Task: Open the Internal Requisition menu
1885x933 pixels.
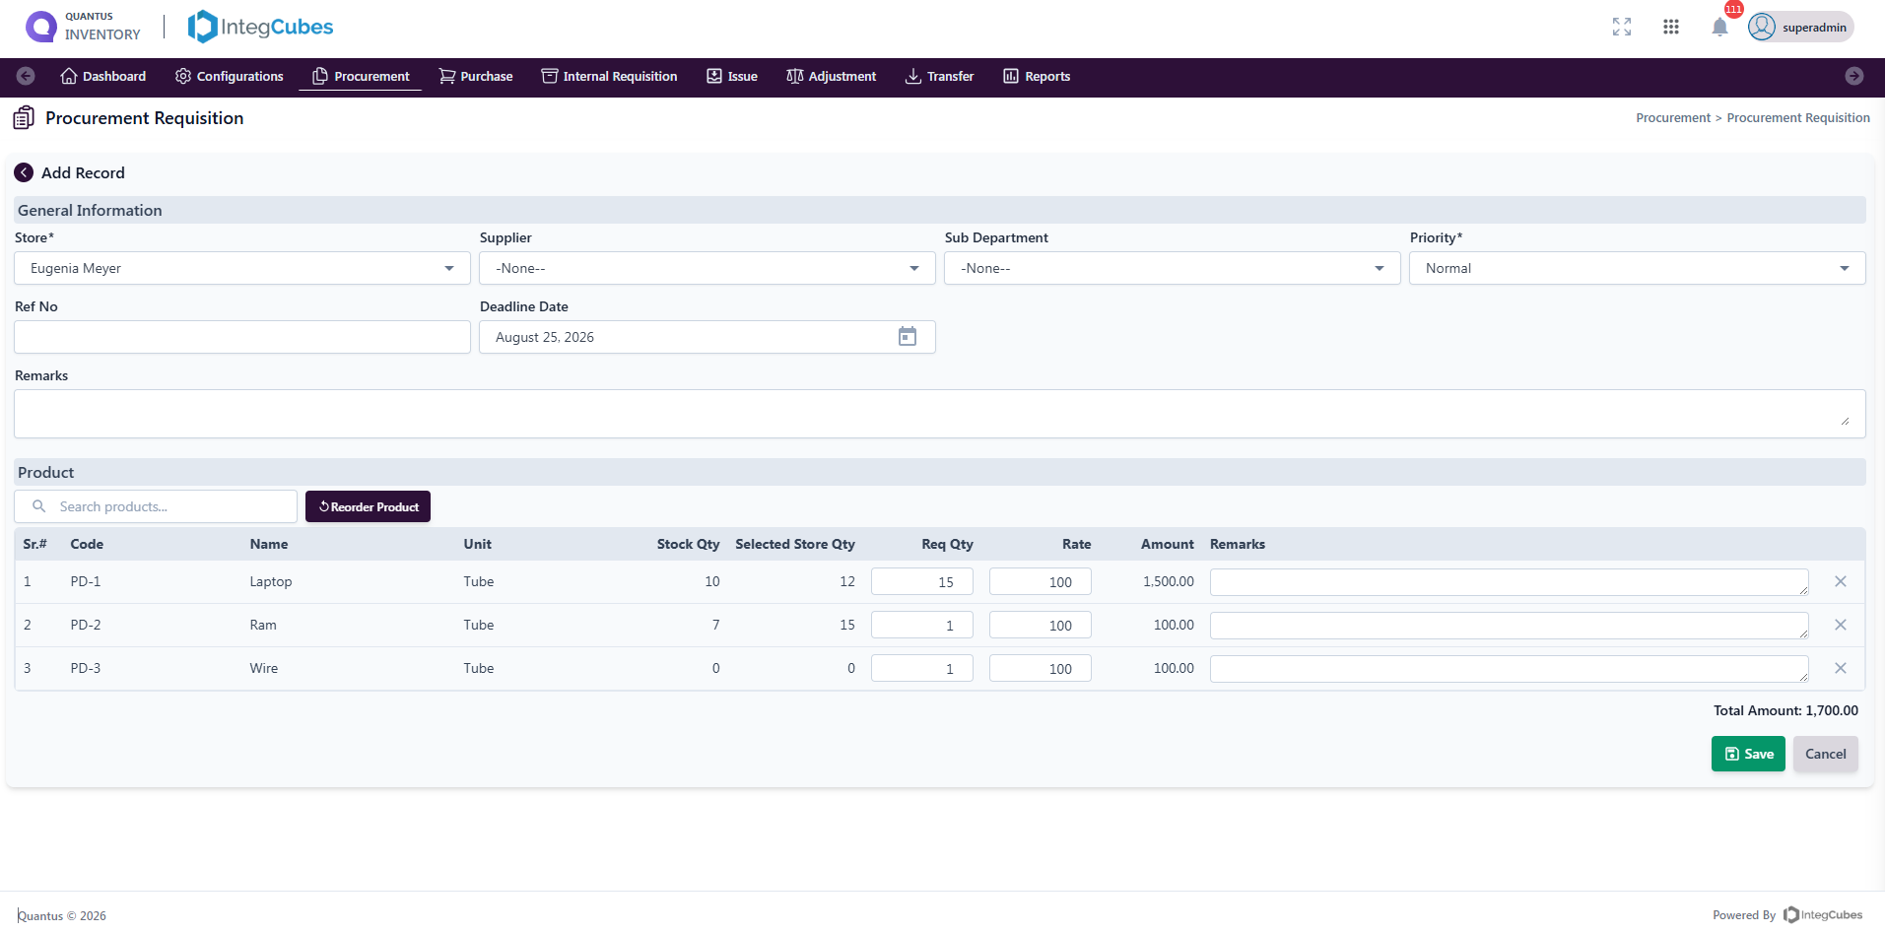Action: coord(610,76)
